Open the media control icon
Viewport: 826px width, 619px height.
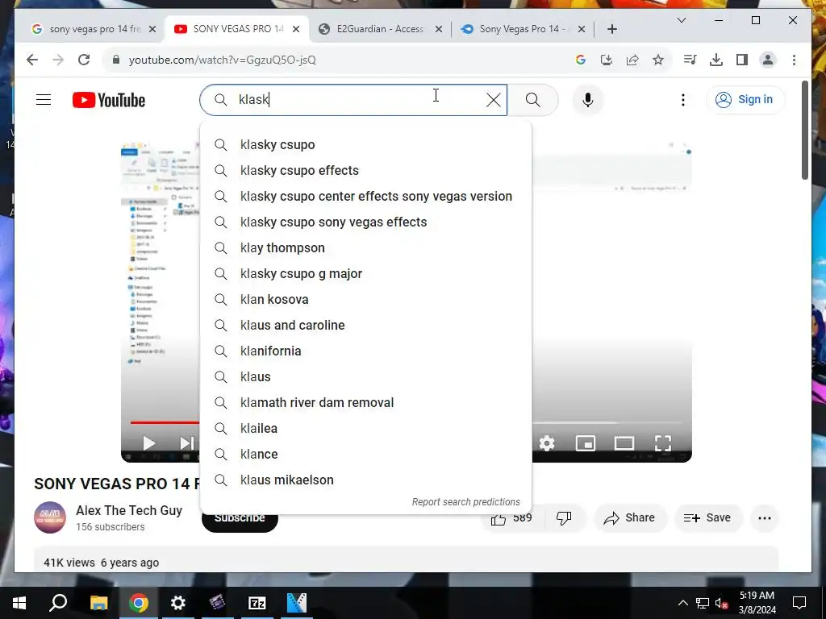point(690,60)
